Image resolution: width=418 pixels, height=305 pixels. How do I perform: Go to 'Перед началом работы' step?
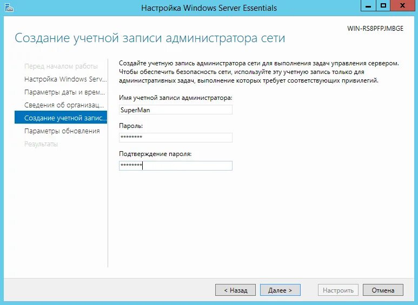click(x=61, y=66)
